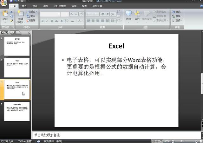Toggle Justify text alignment

pos(103,21)
